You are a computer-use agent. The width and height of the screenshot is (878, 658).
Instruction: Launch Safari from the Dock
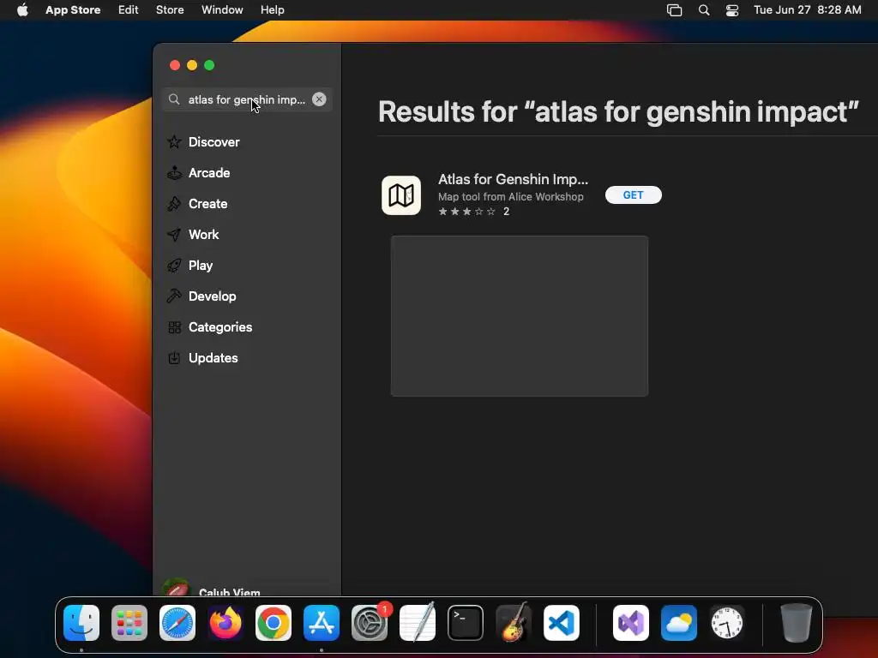pyautogui.click(x=177, y=623)
